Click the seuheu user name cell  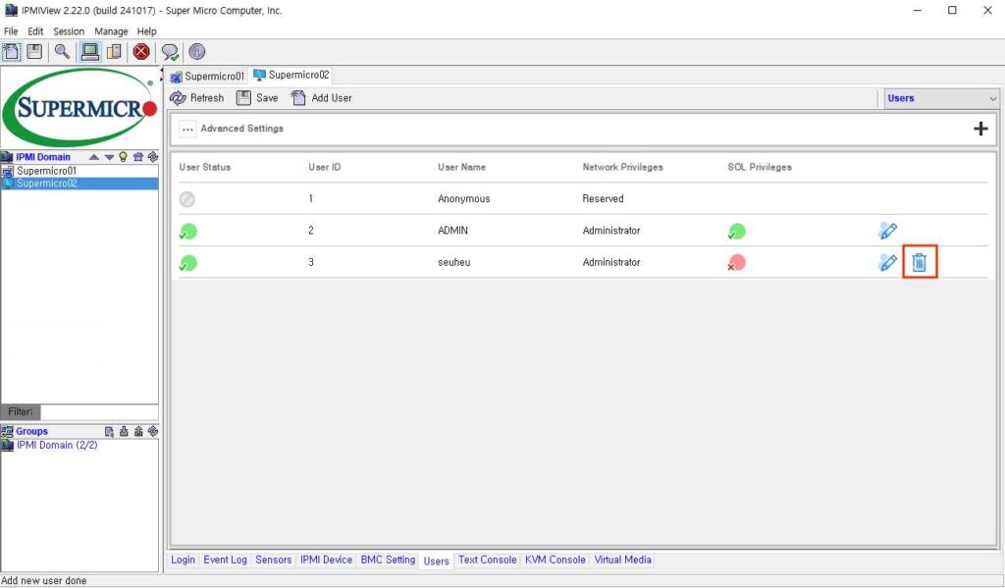(x=453, y=262)
